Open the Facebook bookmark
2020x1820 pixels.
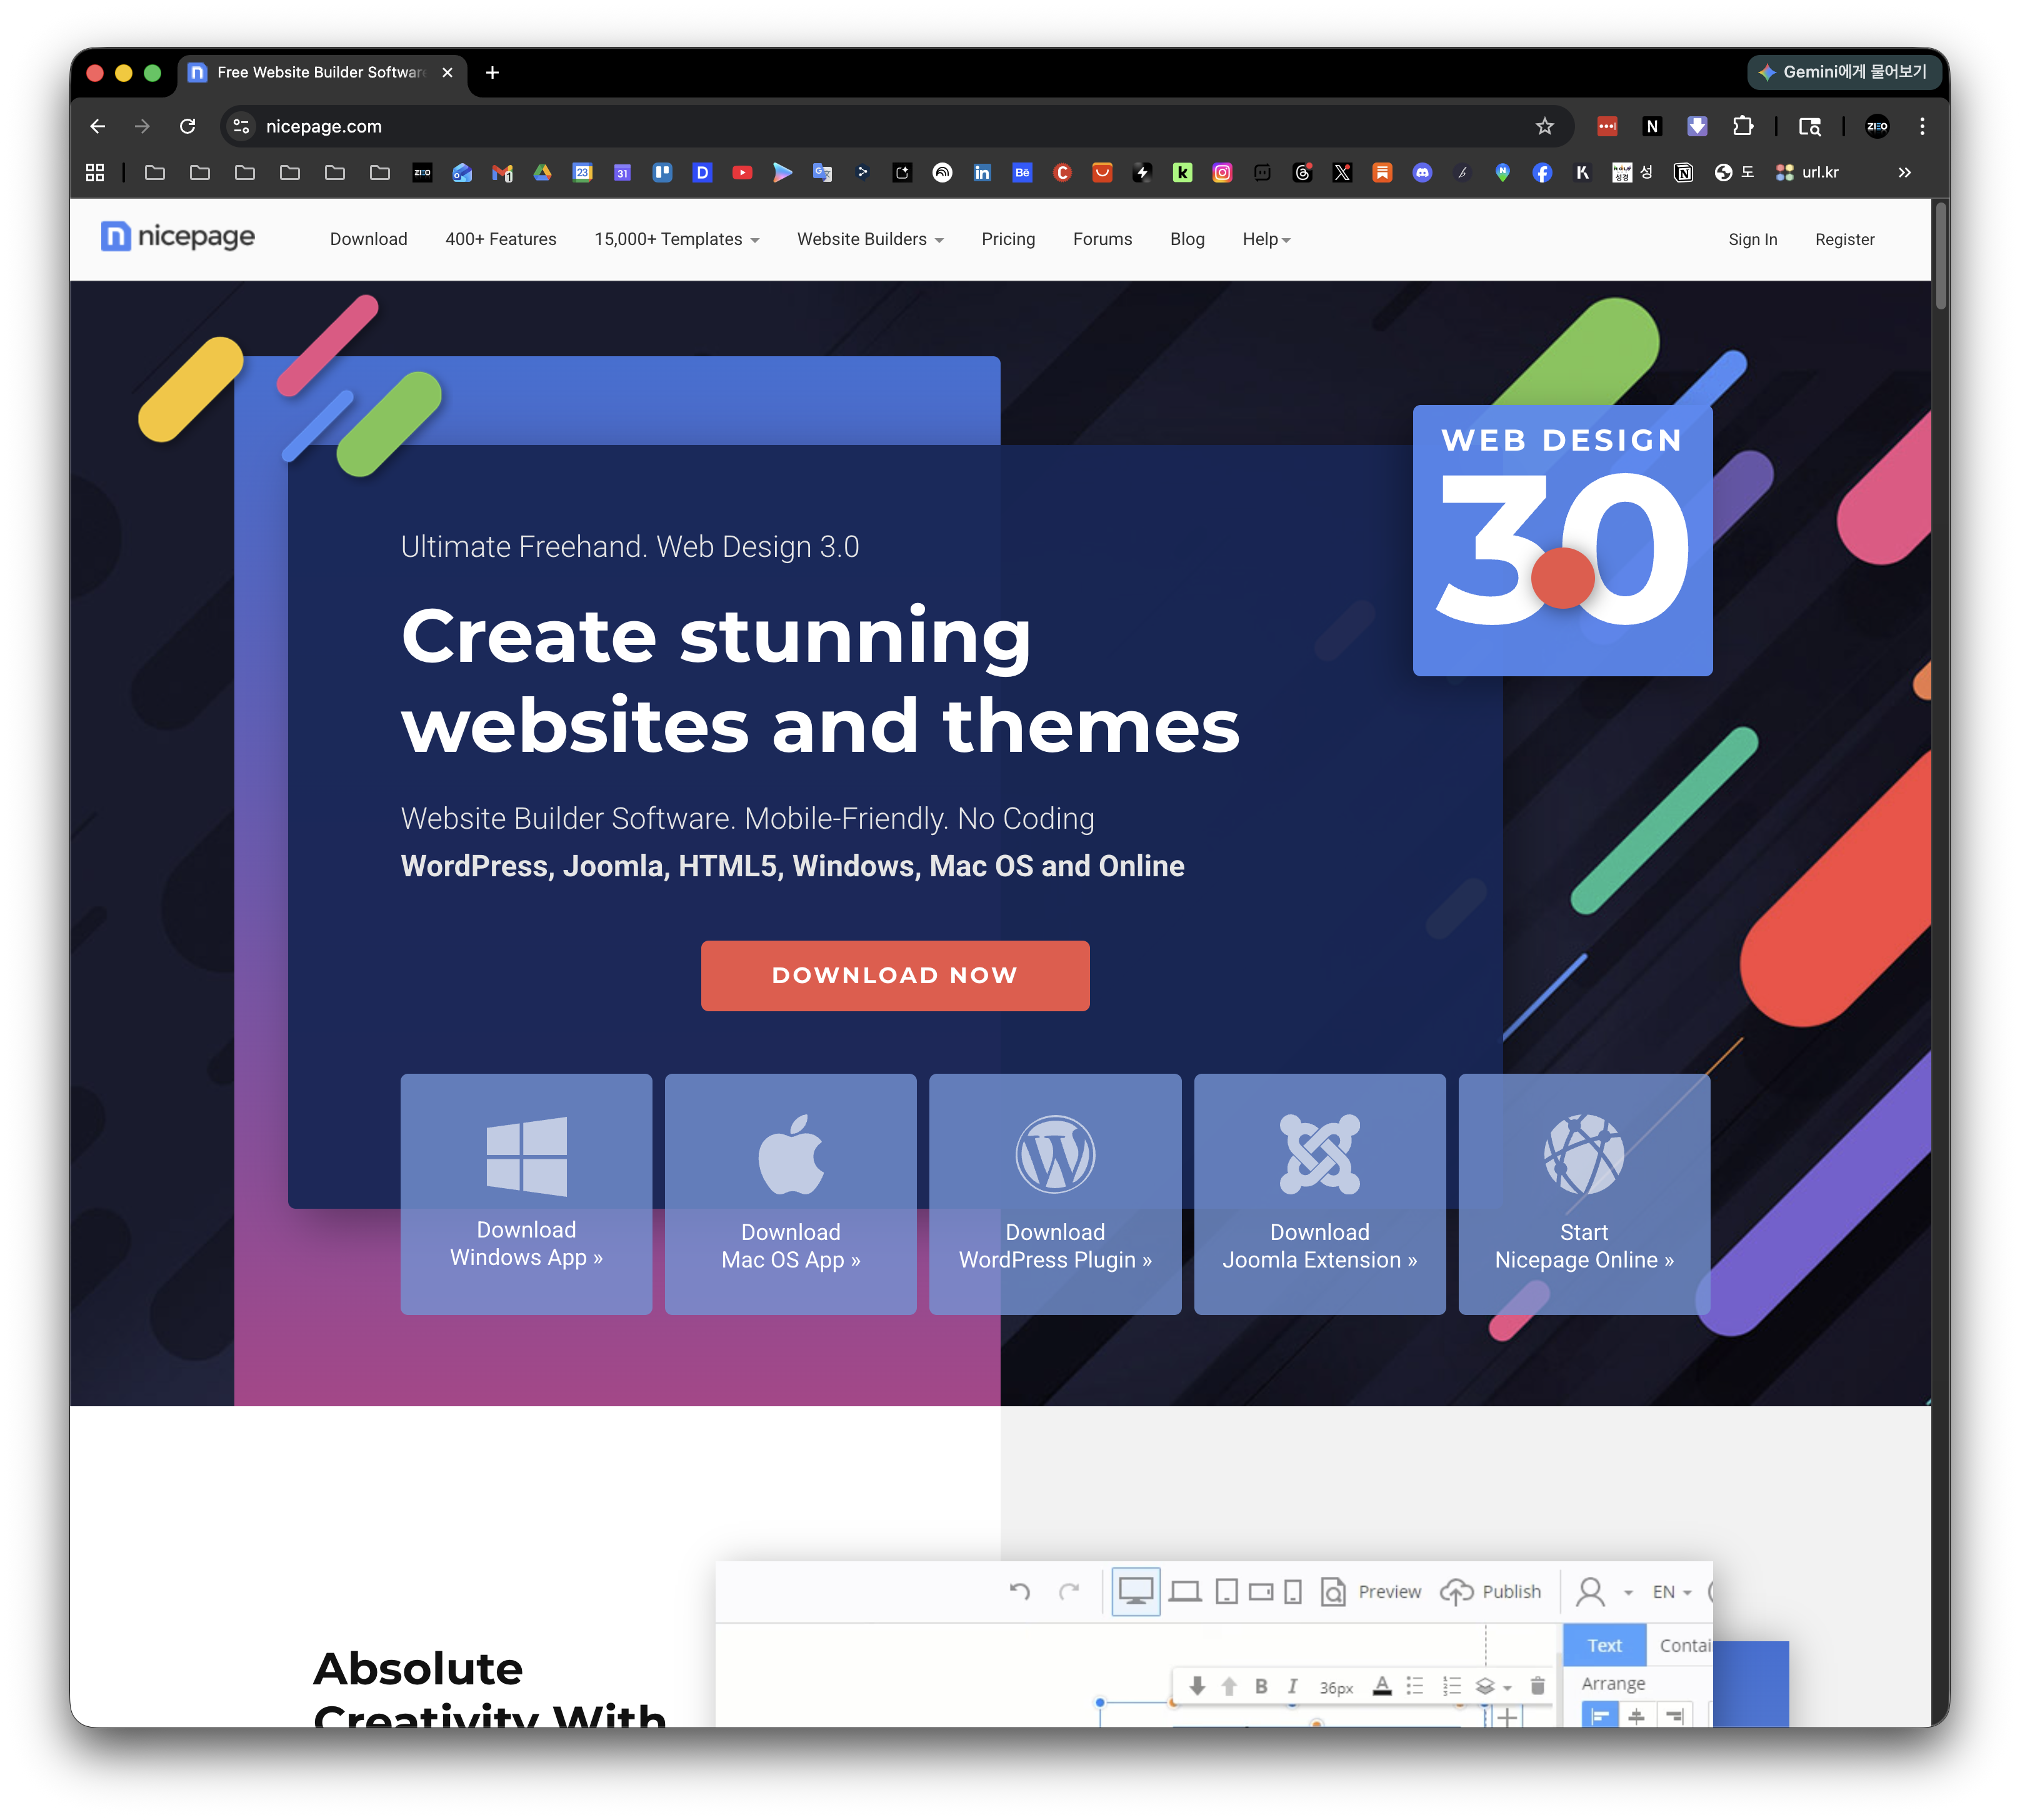point(1542,173)
